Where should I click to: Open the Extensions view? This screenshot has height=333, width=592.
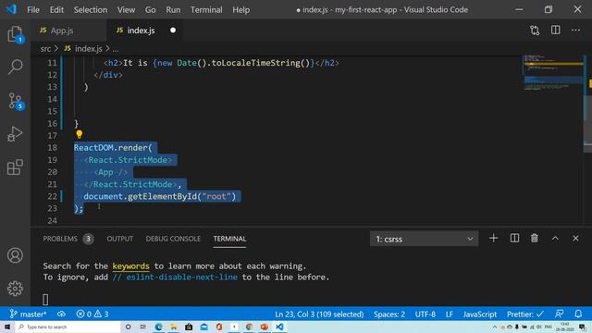(x=15, y=167)
